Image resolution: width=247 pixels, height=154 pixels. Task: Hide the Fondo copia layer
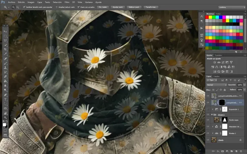(x=208, y=120)
